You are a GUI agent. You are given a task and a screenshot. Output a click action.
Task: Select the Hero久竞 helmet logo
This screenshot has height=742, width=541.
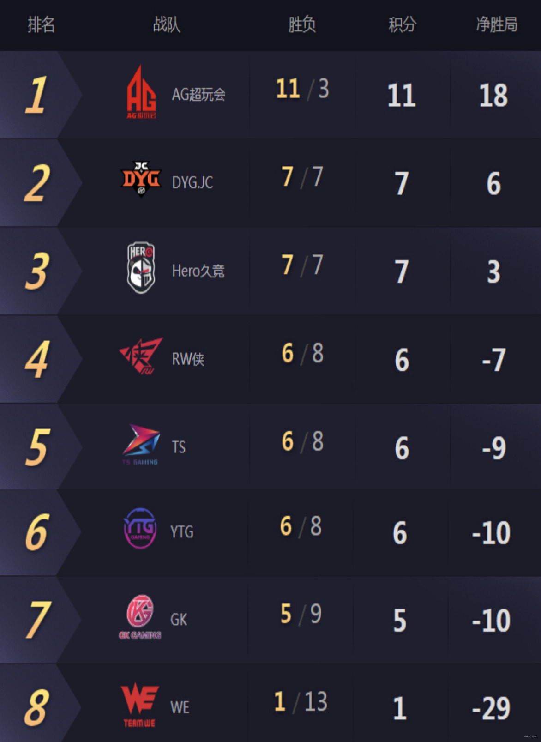(x=141, y=268)
